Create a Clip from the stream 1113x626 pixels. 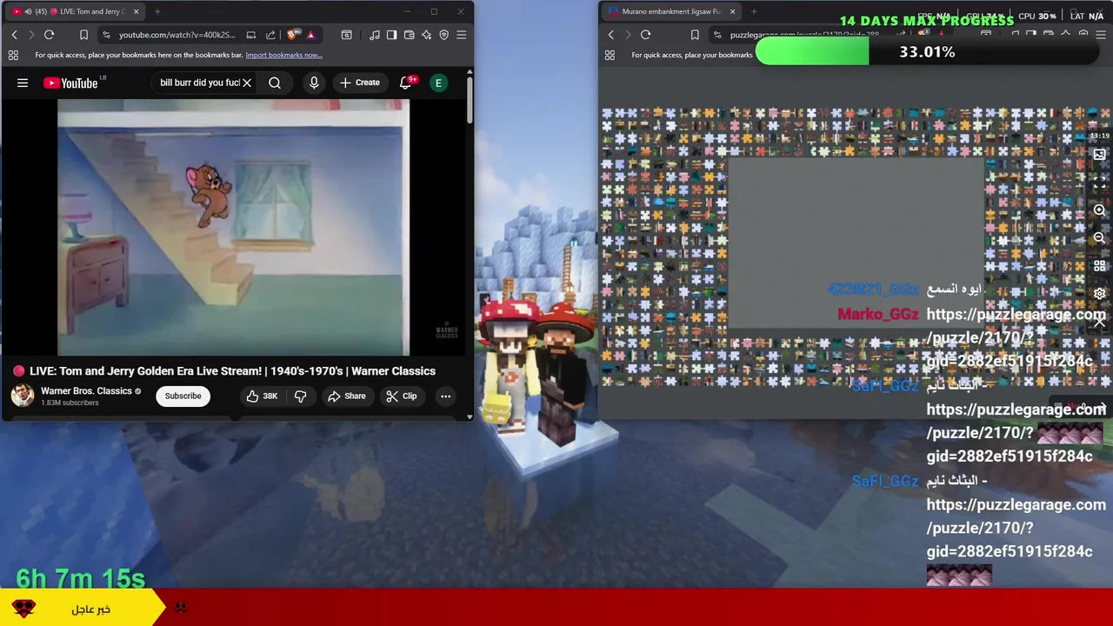[402, 396]
